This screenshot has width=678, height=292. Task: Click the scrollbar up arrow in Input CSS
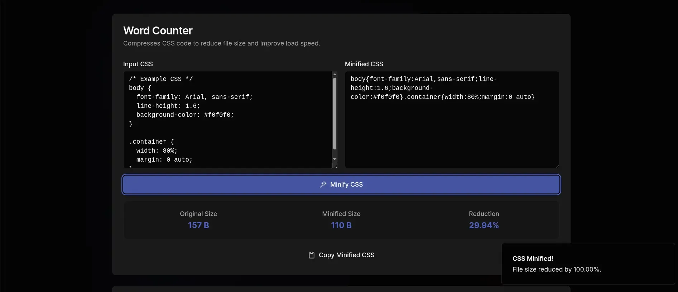click(335, 74)
